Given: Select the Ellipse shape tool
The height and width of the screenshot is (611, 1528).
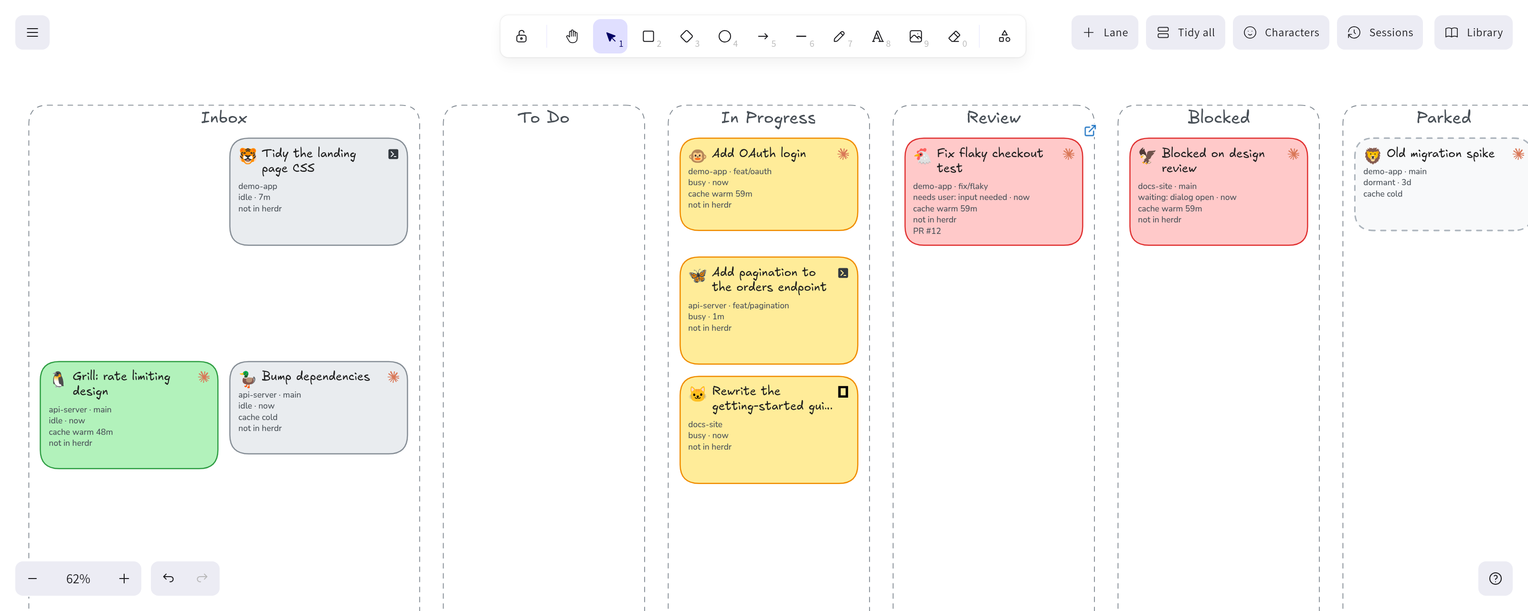Looking at the screenshot, I should click(x=725, y=37).
